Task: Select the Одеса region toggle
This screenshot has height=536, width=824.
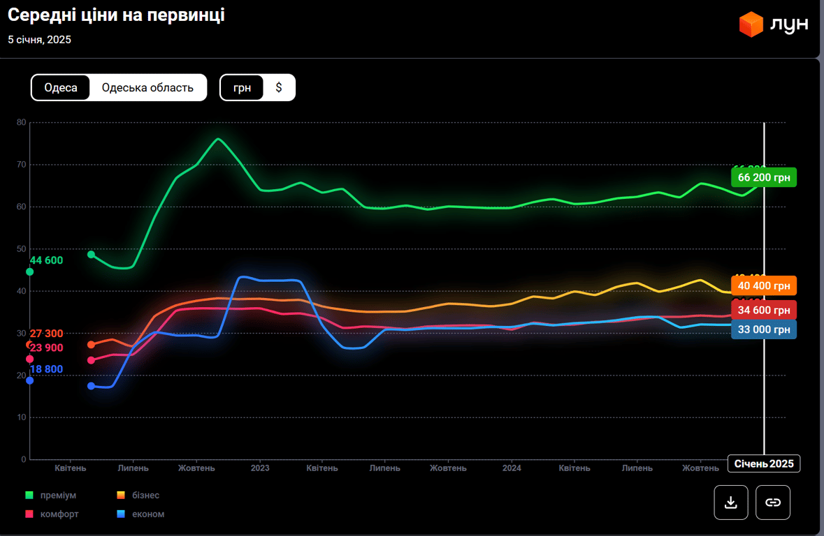Action: click(x=61, y=88)
